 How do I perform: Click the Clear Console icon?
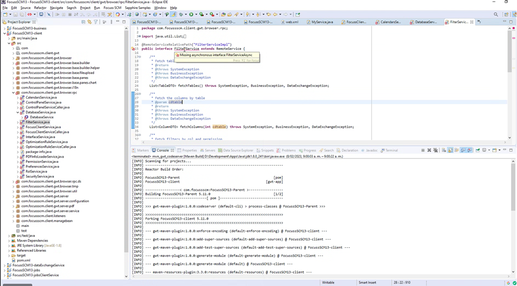tap(444, 150)
